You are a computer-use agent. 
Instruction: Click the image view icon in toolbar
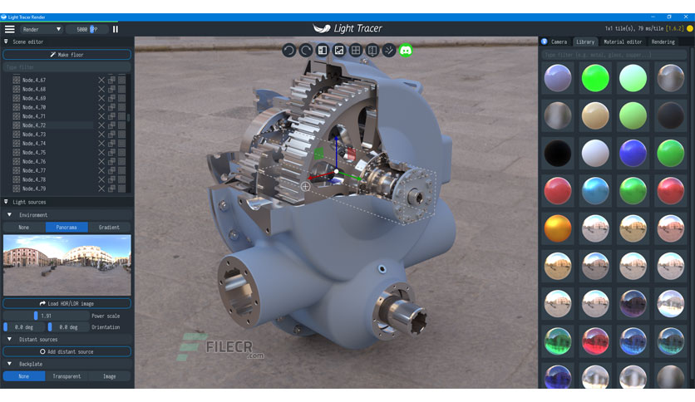[x=339, y=50]
